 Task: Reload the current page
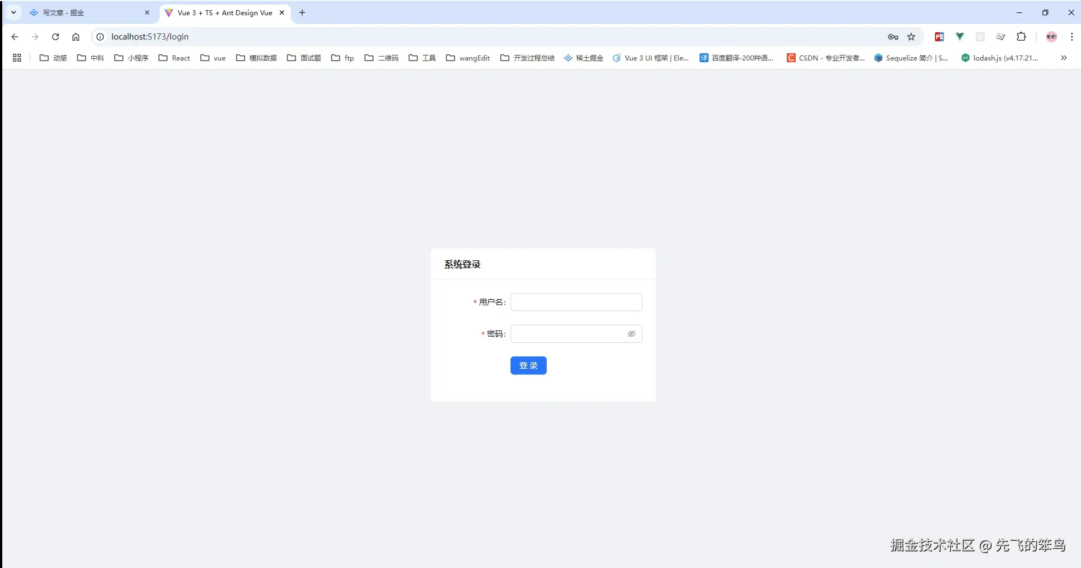[55, 36]
